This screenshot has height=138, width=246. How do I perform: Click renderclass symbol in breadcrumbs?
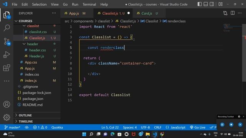(x=176, y=21)
